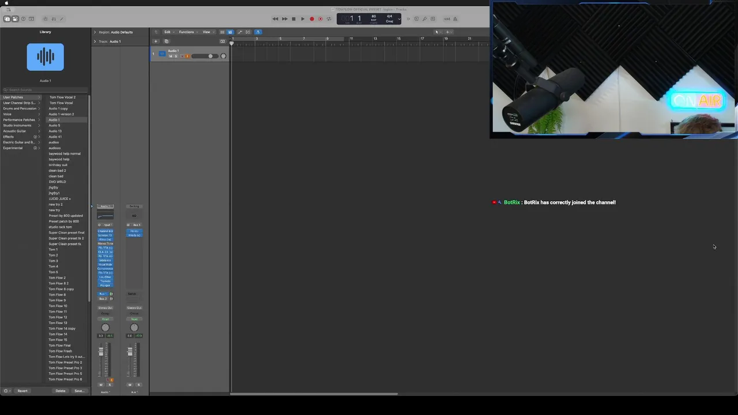Show the Toolbar toggle button
Image resolution: width=738 pixels, height=415 pixels.
click(x=31, y=18)
